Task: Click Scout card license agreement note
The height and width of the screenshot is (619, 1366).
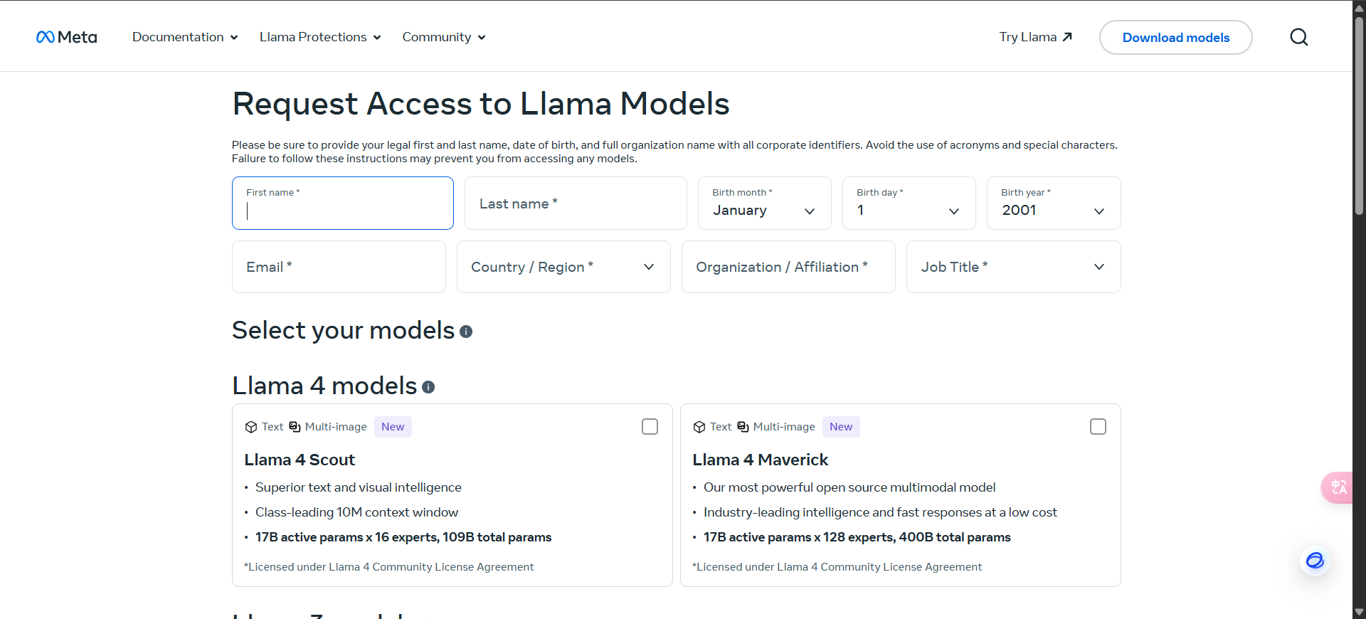Action: click(388, 567)
